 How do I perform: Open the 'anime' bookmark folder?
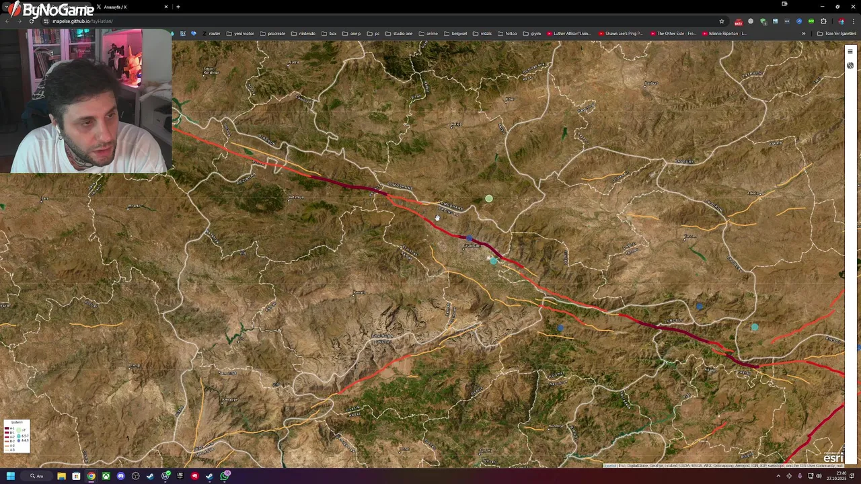(x=428, y=34)
